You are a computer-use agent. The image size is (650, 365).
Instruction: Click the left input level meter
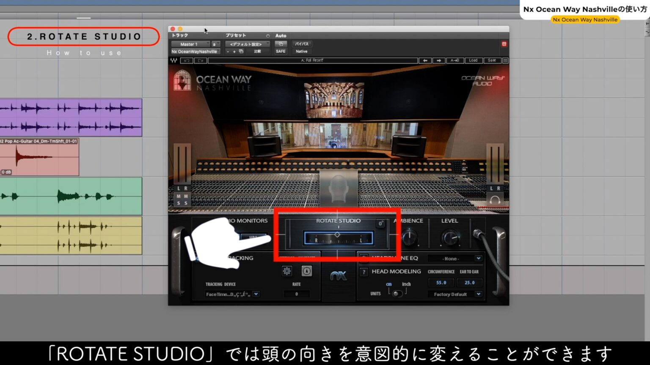pyautogui.click(x=182, y=163)
